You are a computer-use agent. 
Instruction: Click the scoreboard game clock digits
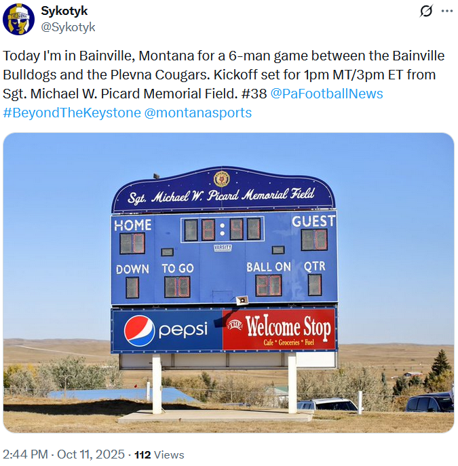pyautogui.click(x=223, y=229)
